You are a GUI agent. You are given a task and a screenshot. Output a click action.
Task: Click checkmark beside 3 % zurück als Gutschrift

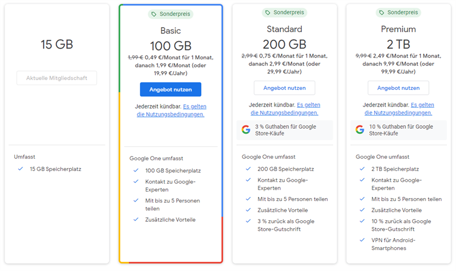pos(248,221)
